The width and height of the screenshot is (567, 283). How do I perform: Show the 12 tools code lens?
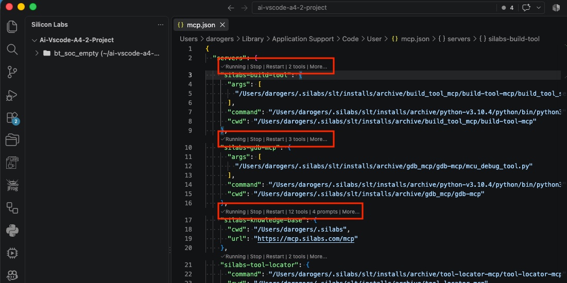click(298, 212)
